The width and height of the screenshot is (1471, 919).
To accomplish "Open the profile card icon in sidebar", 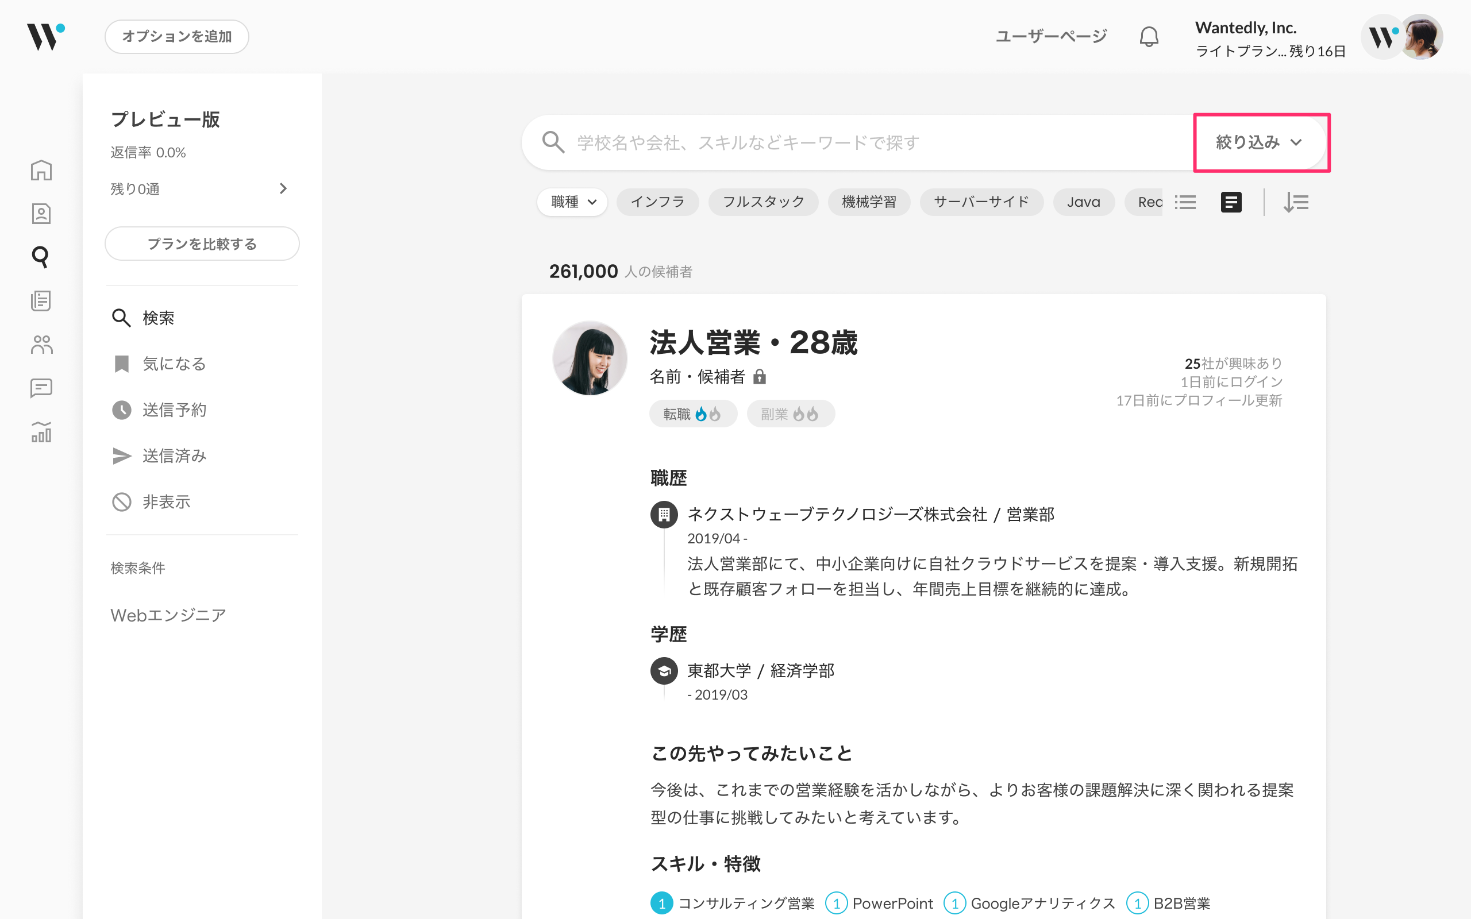I will pos(41,214).
